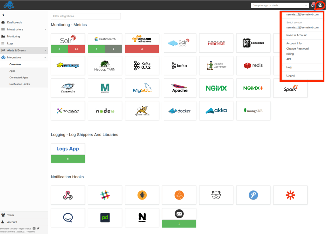326x234 pixels.
Task: Click the legal footer link
Action: tap(21, 229)
